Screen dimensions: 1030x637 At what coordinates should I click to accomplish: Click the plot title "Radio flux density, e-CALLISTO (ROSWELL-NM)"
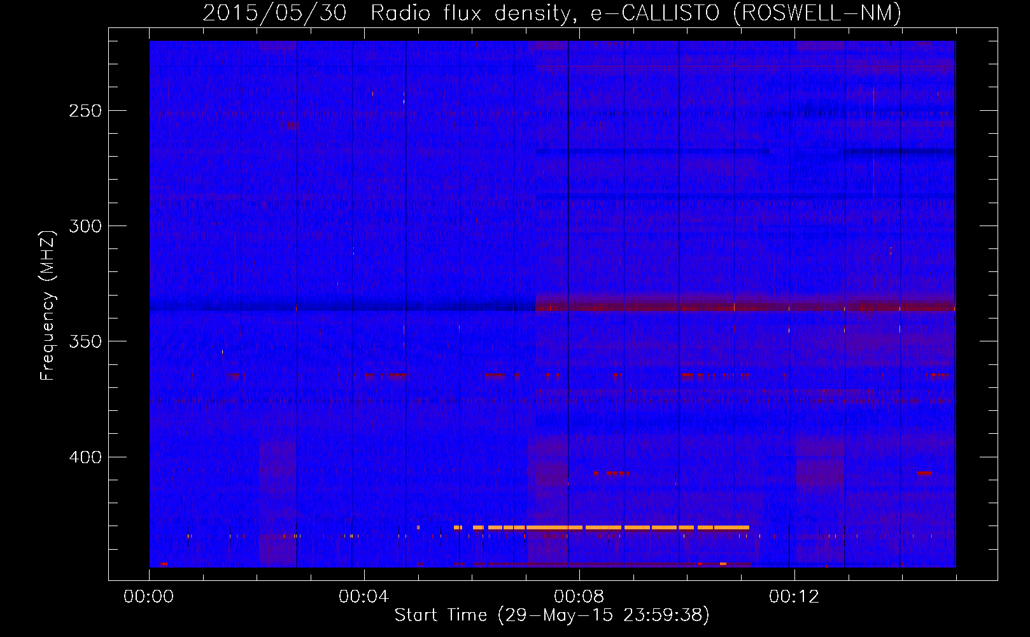[x=636, y=13]
